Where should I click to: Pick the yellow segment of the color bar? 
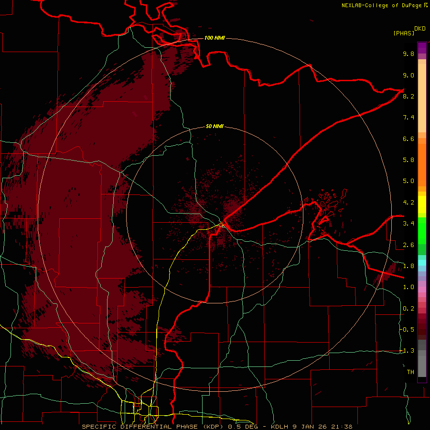tap(422, 204)
